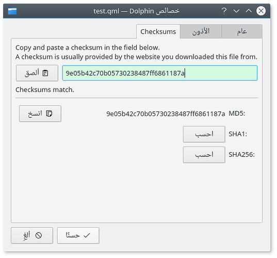Click the copy icon on the انسخ button
Viewport: 277px width, 258px height.
[49, 114]
